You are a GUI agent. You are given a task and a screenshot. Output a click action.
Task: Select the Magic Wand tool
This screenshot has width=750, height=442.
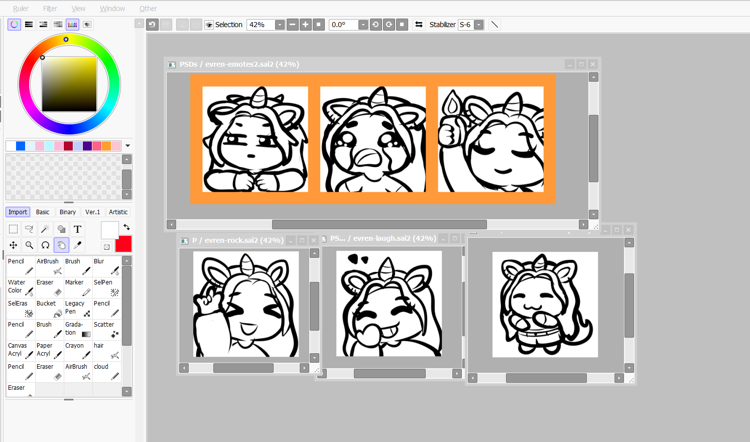click(x=45, y=229)
